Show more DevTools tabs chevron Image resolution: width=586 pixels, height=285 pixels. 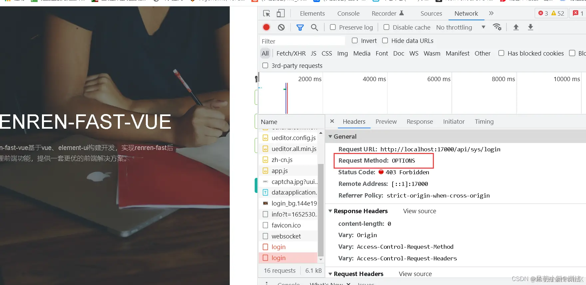[491, 13]
